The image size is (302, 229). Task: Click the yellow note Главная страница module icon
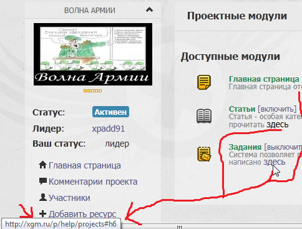[x=204, y=82]
